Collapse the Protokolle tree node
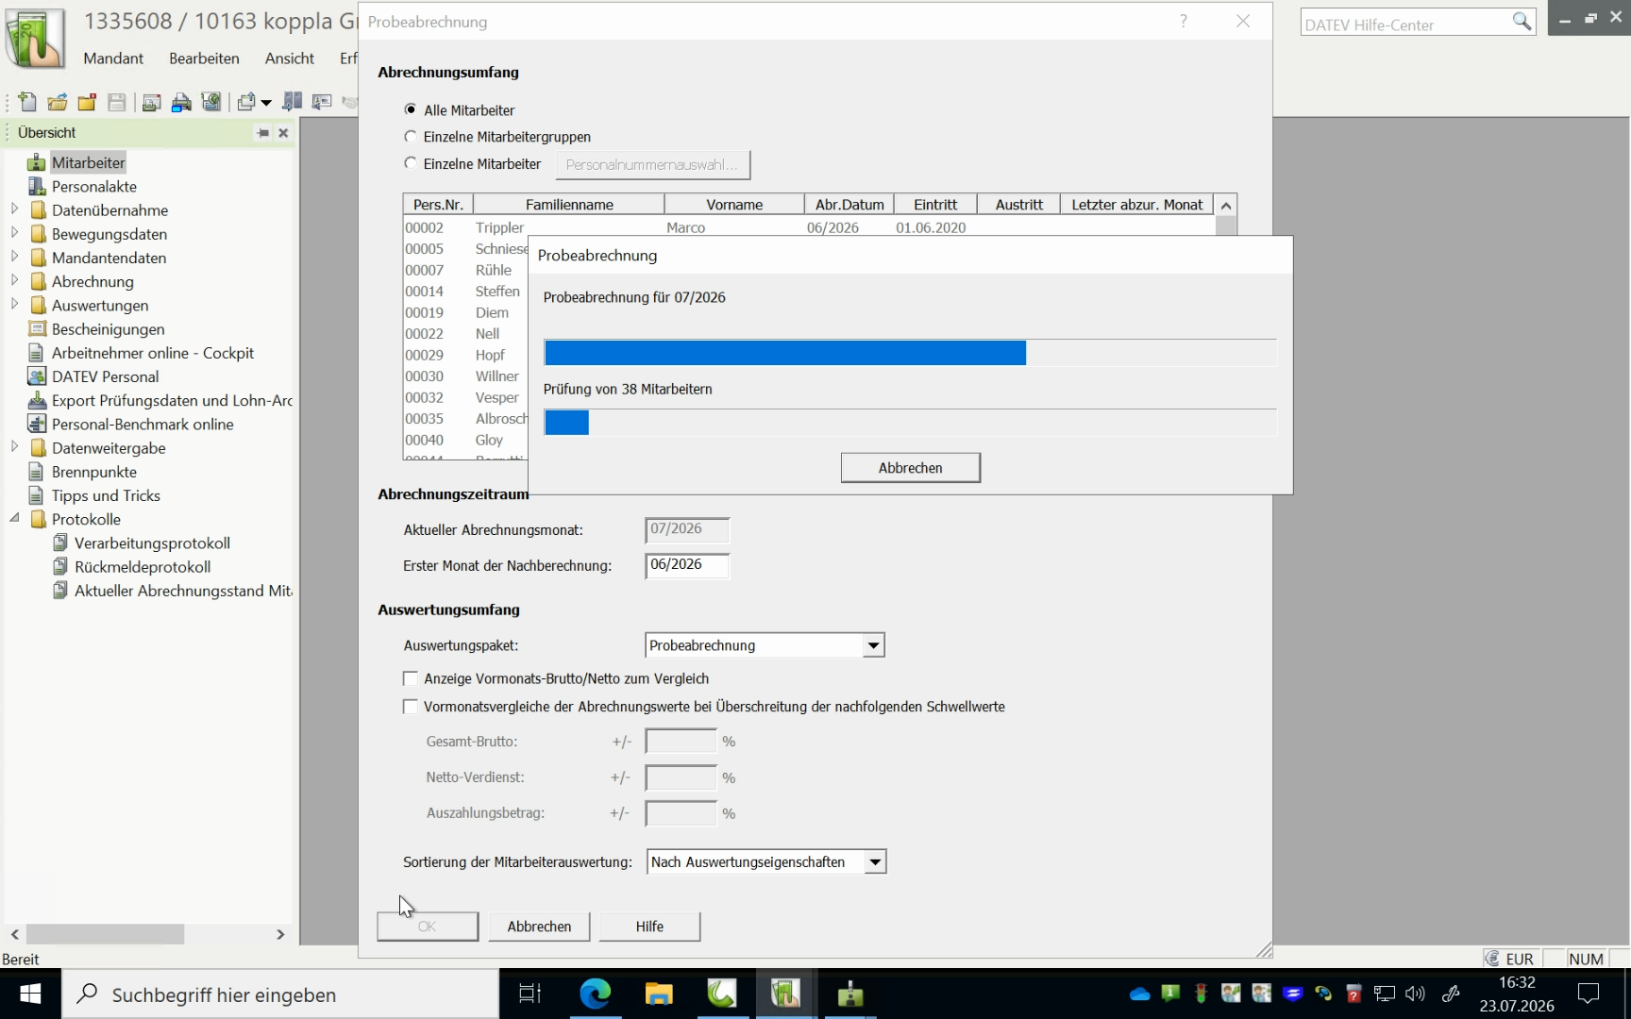 [x=14, y=518]
